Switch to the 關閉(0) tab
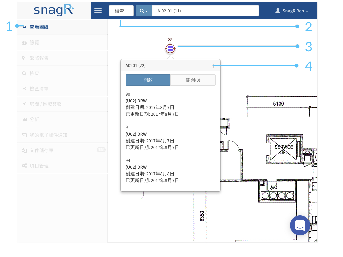This screenshot has width=343, height=257. click(x=193, y=80)
